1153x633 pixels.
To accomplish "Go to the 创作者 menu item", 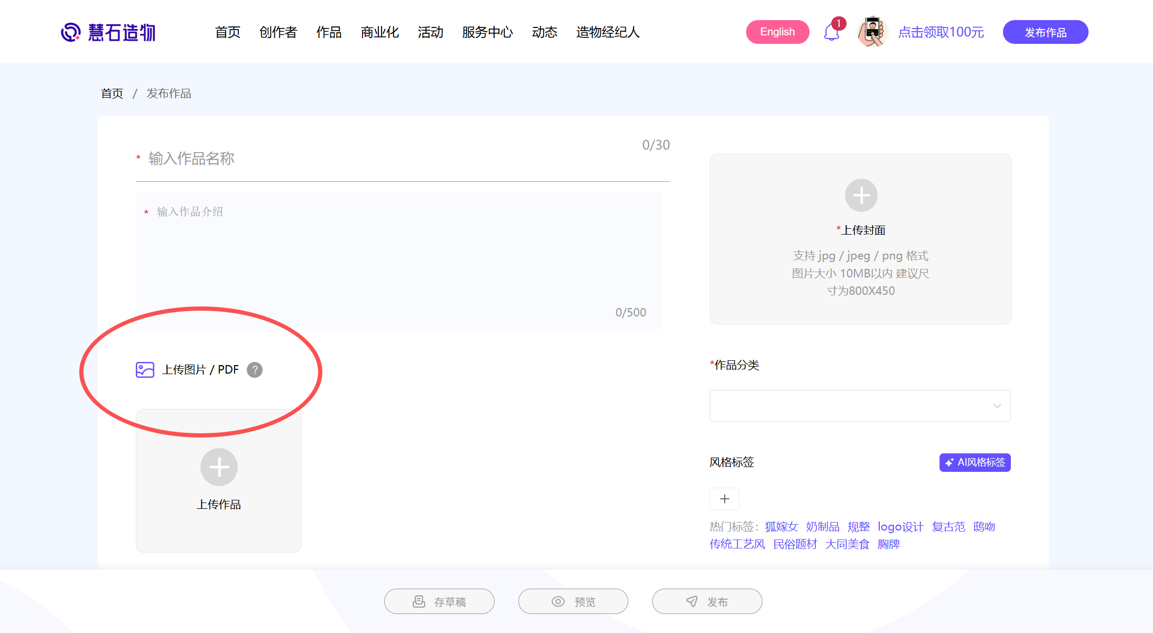I will click(278, 32).
